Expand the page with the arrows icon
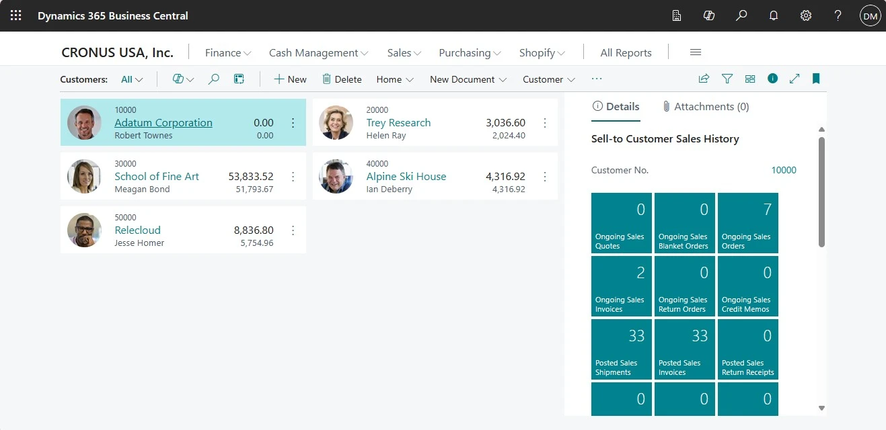This screenshot has width=886, height=430. pyautogui.click(x=795, y=79)
